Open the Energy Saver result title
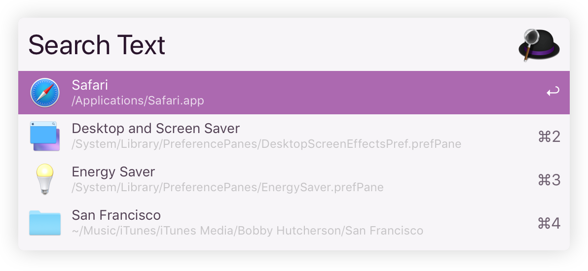Screen dimensions: 588x271 [x=113, y=172]
